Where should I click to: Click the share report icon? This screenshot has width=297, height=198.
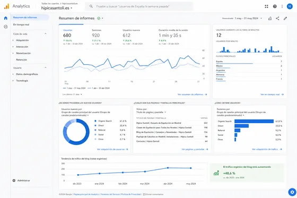click(x=277, y=19)
